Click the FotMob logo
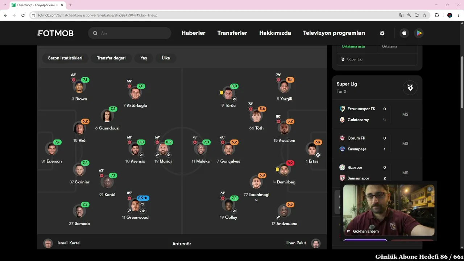The height and width of the screenshot is (261, 464). pyautogui.click(x=55, y=33)
